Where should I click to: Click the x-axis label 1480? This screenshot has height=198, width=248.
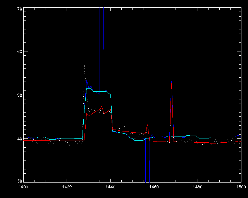click(198, 187)
